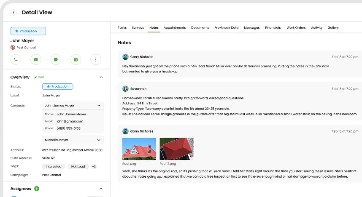362x197 pixels.
Task: Expand the Michella Mayer contact
Action: pyautogui.click(x=99, y=140)
